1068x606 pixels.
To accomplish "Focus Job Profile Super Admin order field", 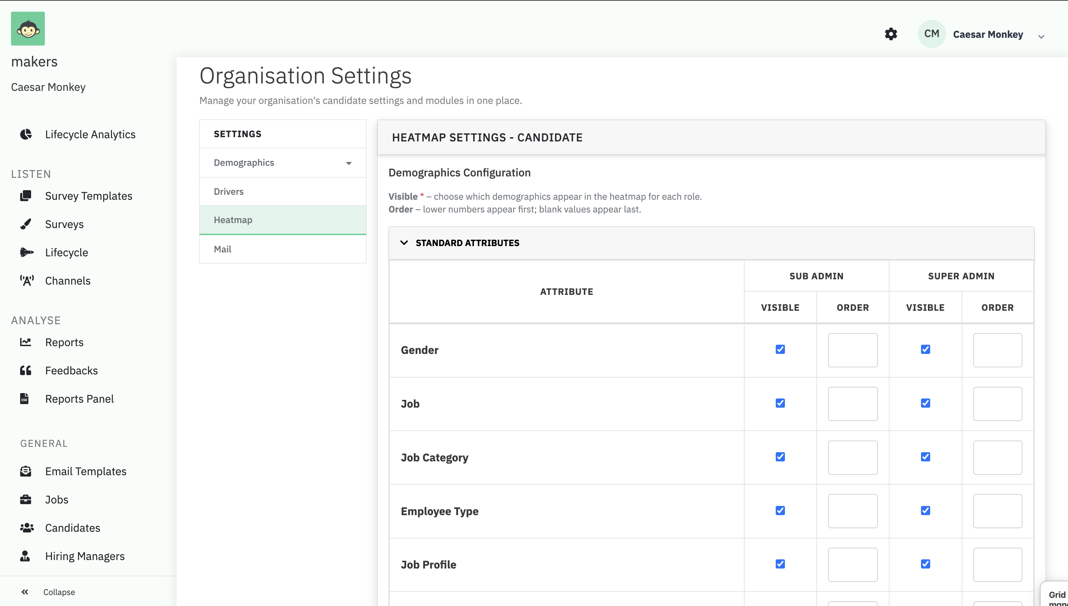I will tap(997, 565).
